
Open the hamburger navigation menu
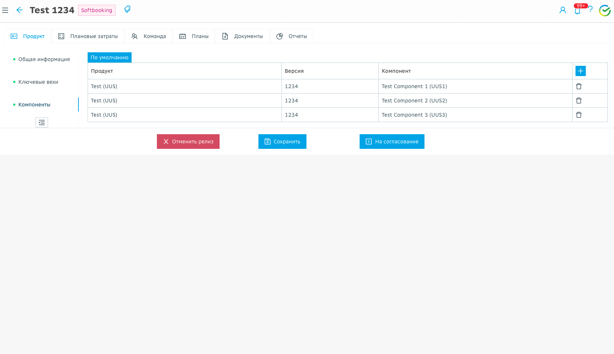coord(5,10)
